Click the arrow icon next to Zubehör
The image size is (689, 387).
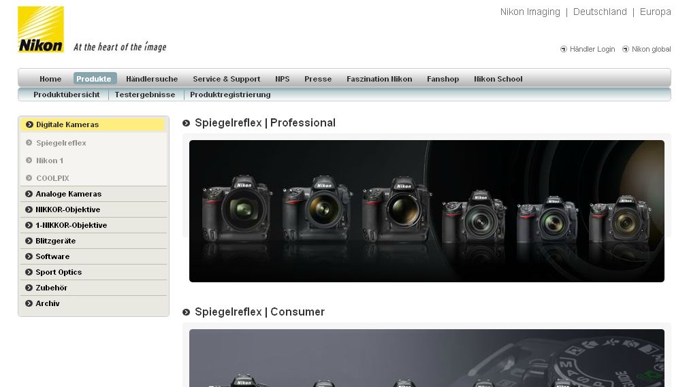pyautogui.click(x=29, y=288)
